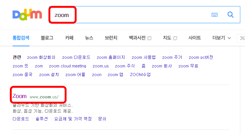Click related search zoom cloud meeting

(x=67, y=66)
